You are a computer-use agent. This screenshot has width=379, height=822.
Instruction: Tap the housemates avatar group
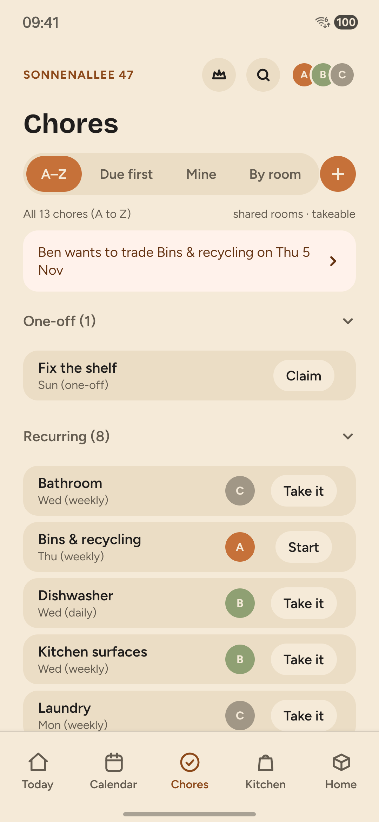(x=323, y=75)
